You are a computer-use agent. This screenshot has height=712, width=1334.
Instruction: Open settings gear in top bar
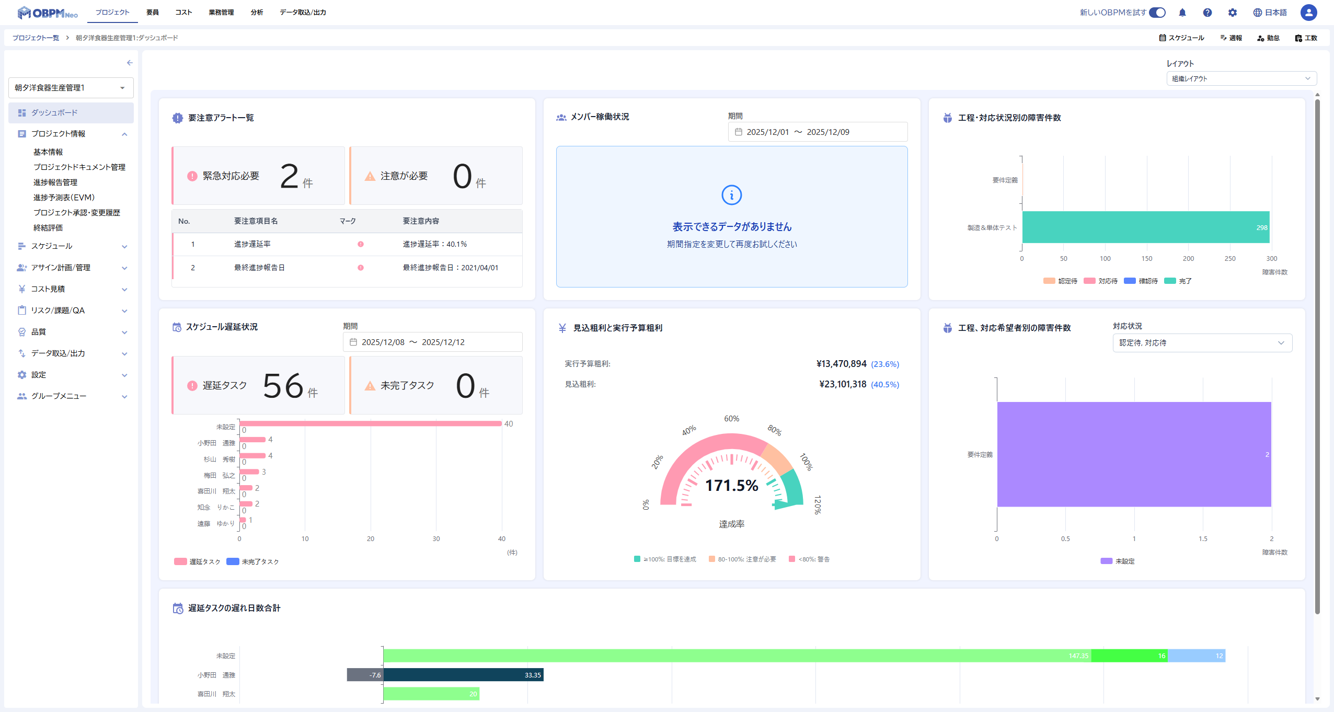(1233, 13)
